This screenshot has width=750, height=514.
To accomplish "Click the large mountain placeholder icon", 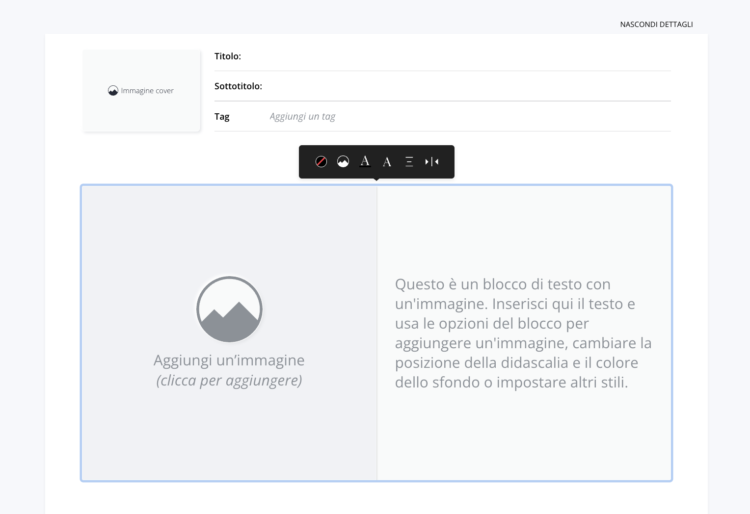I will [229, 309].
